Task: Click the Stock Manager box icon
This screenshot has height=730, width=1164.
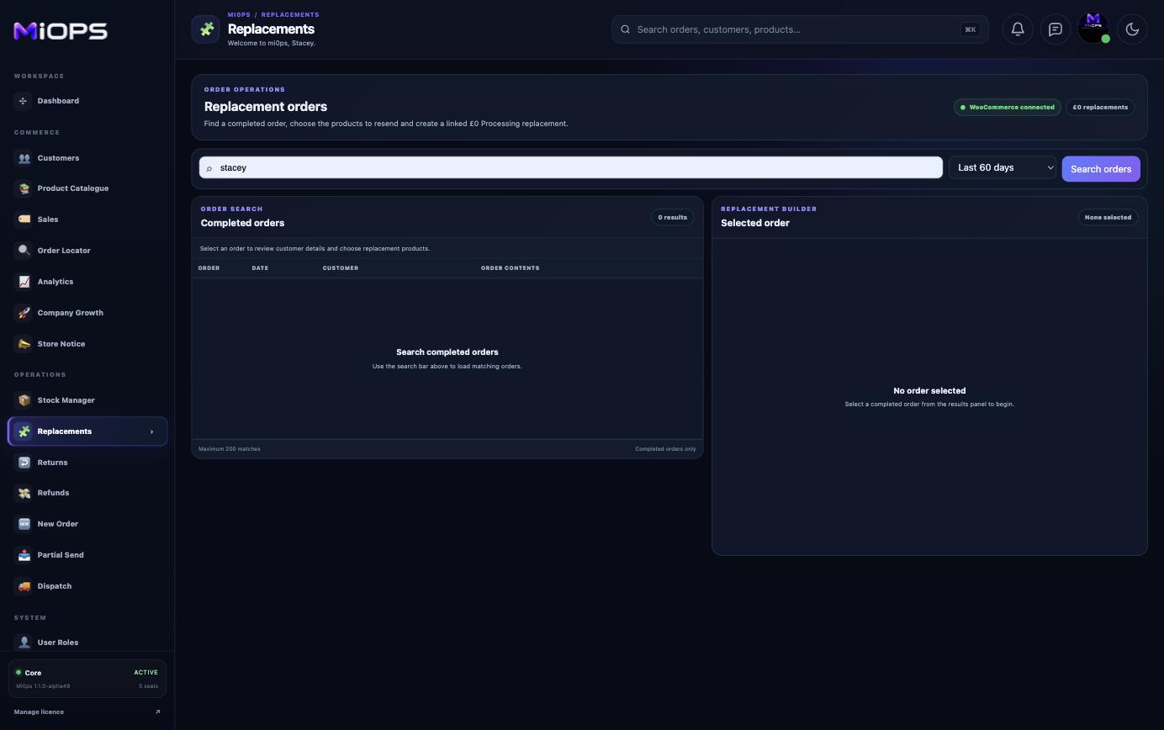Action: click(24, 400)
